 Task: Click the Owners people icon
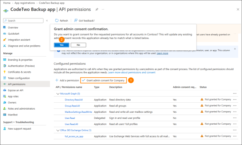5,102
